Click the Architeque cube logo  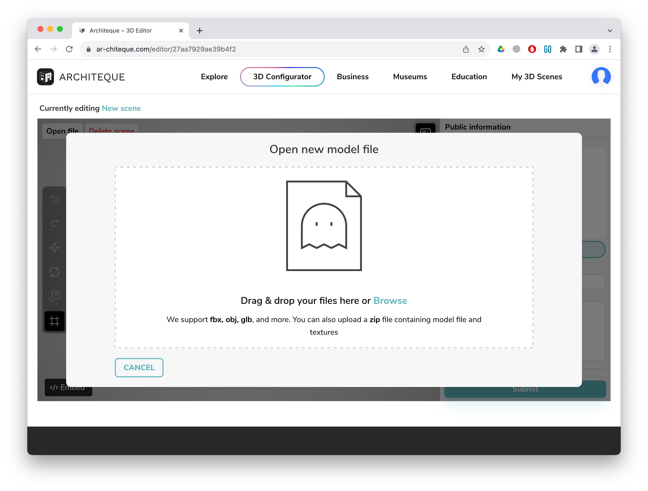tap(45, 77)
